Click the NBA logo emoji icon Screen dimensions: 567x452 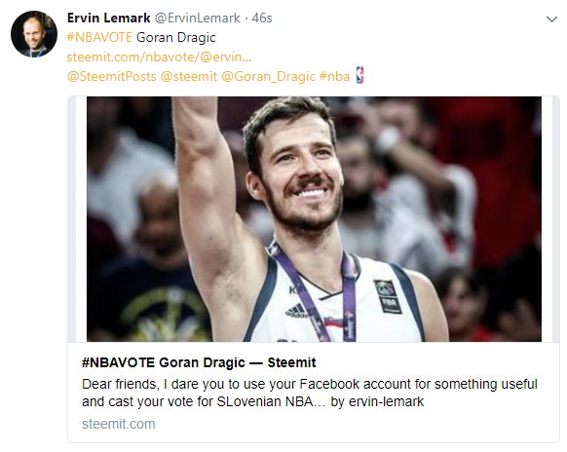(x=359, y=75)
